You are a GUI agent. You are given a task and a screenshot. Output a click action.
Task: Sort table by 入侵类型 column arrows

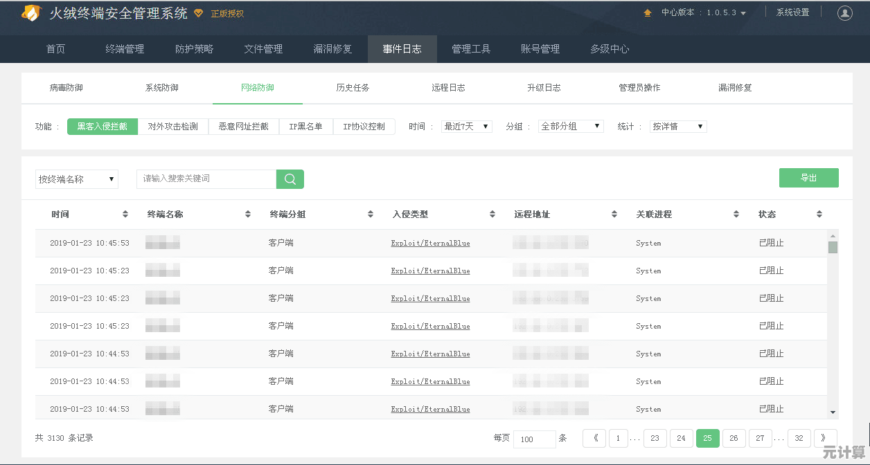pyautogui.click(x=492, y=215)
